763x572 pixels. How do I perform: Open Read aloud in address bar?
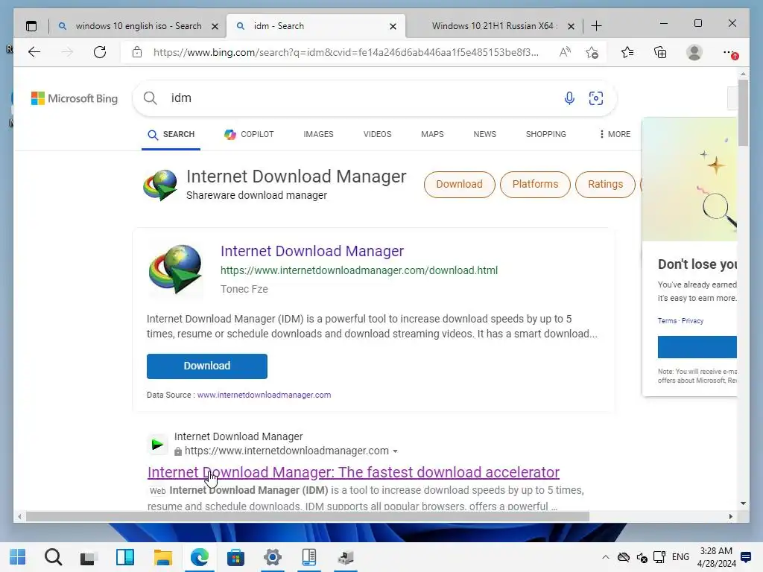tap(565, 52)
